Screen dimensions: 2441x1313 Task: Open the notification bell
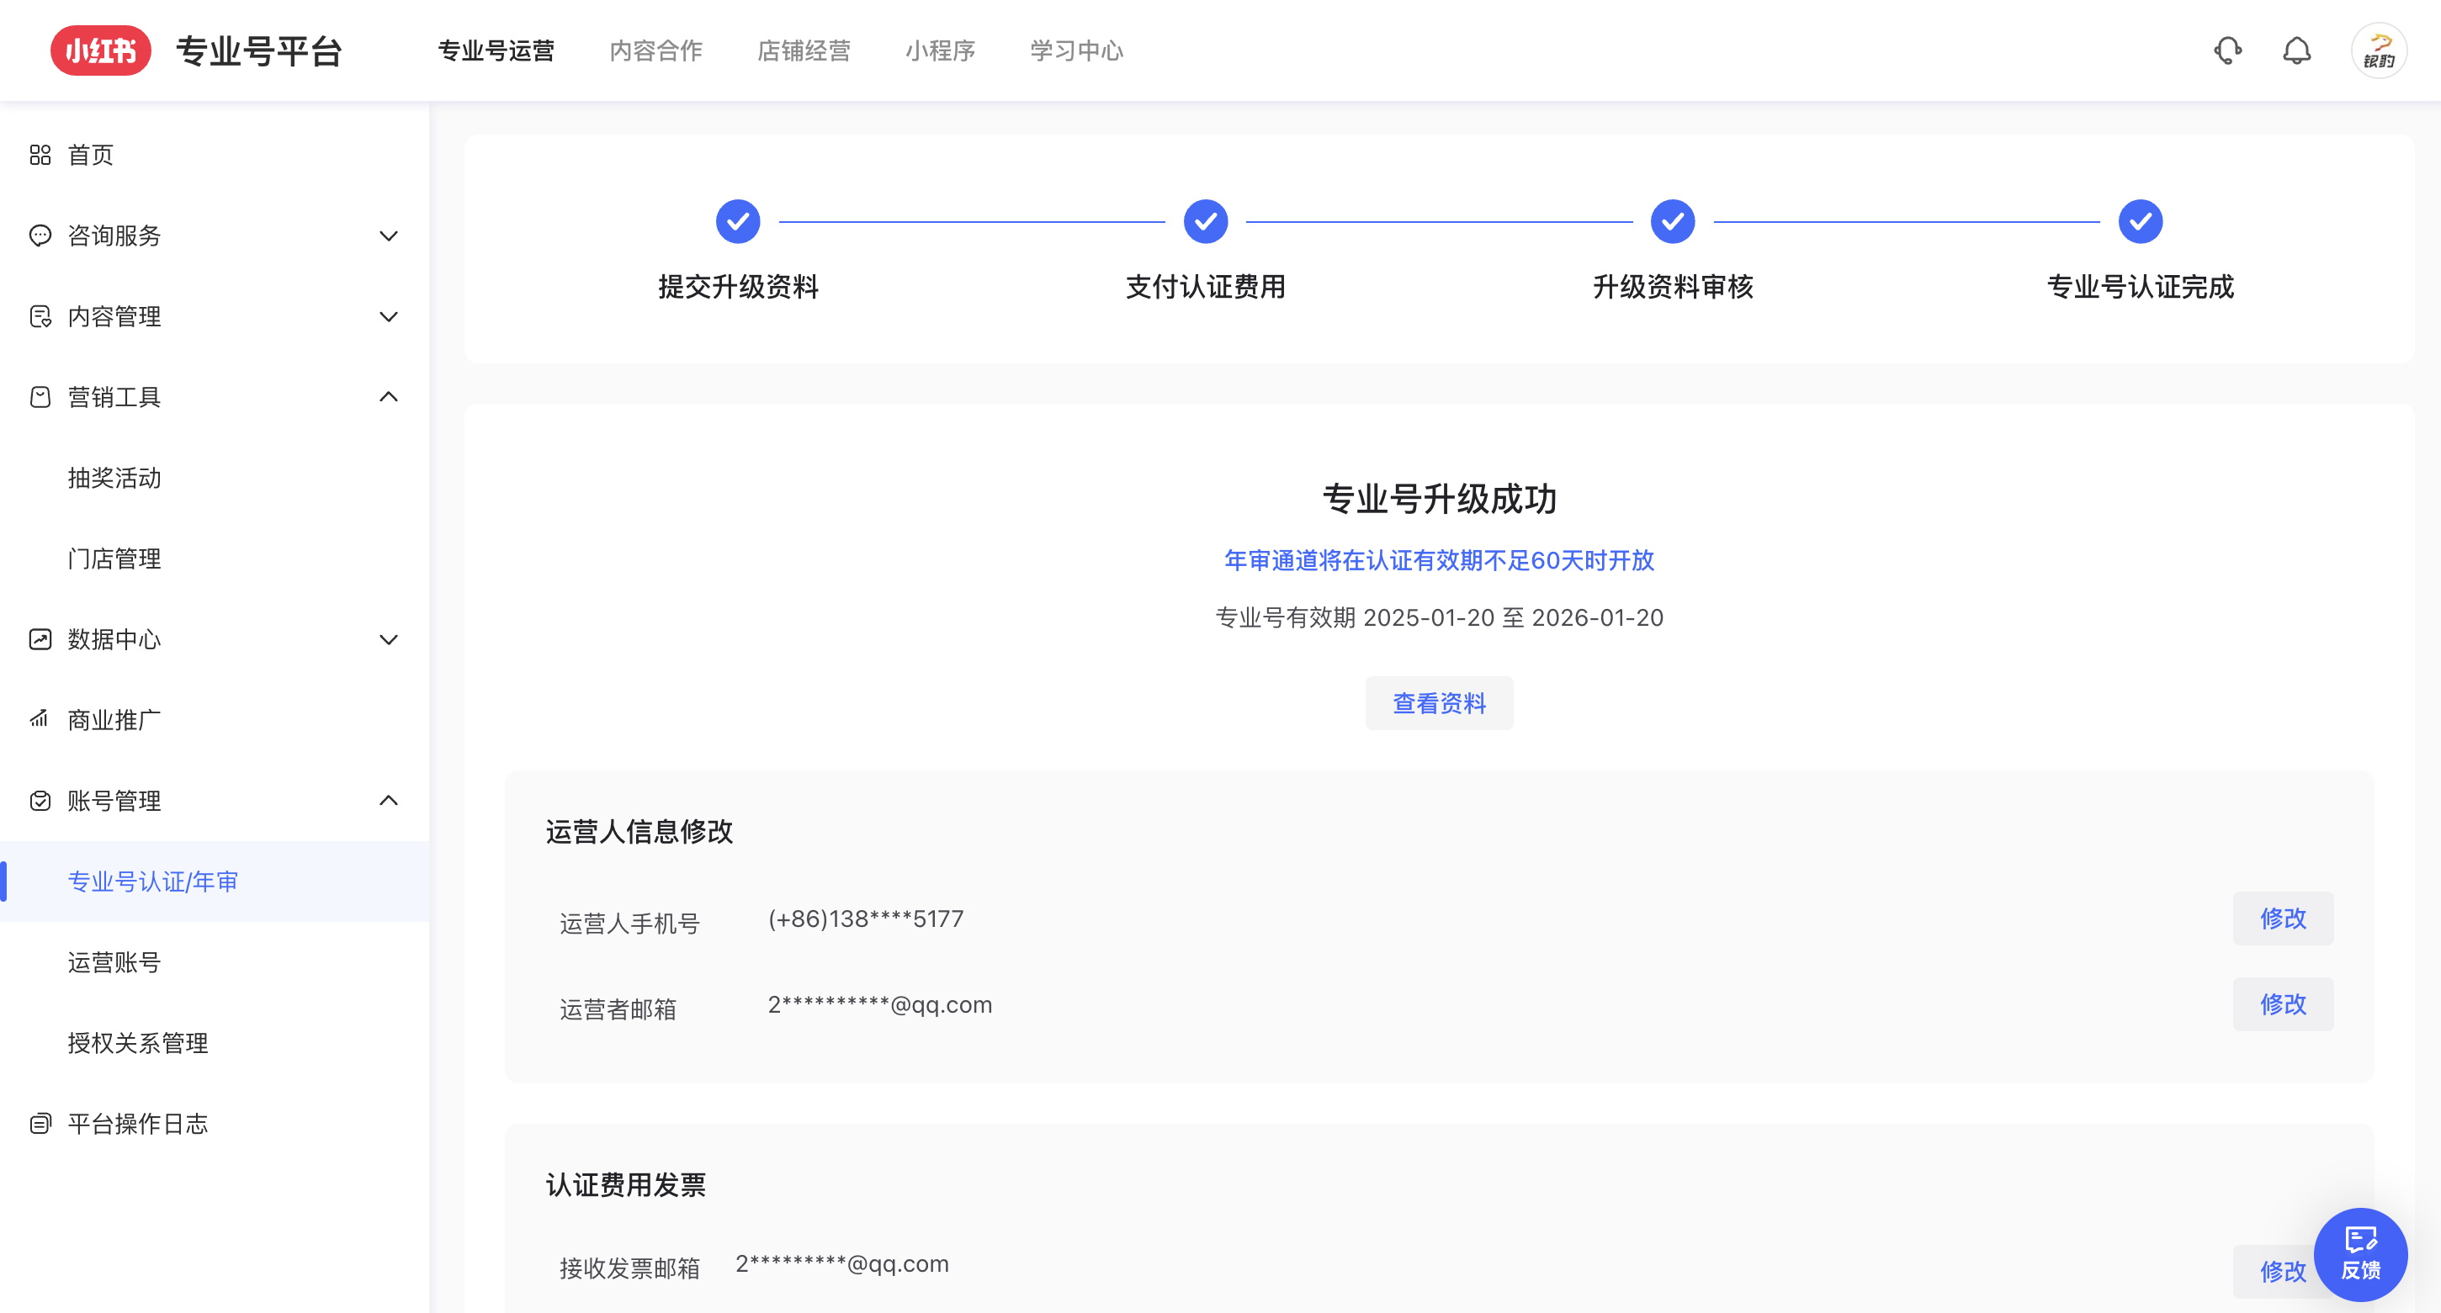2296,50
